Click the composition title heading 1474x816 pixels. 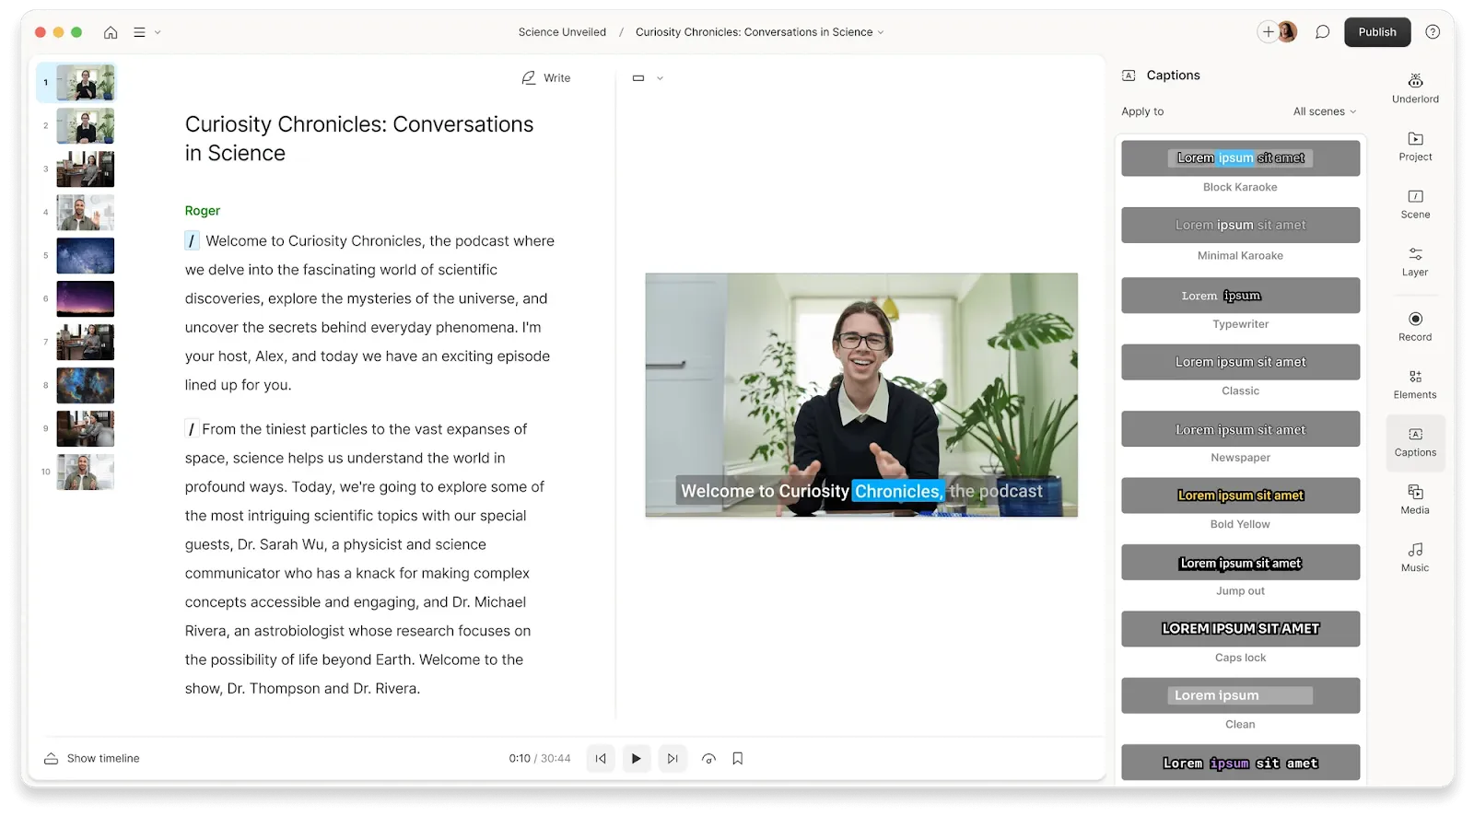pyautogui.click(x=359, y=139)
